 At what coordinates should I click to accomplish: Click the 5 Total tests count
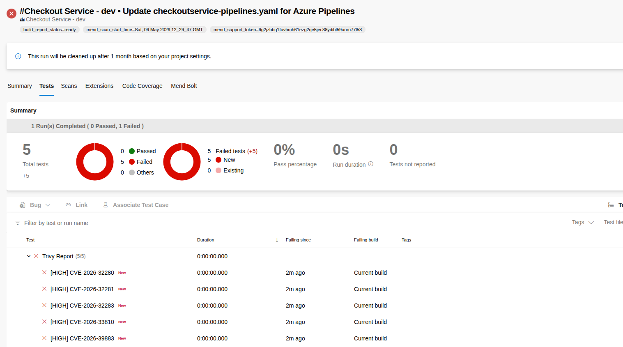(x=27, y=150)
